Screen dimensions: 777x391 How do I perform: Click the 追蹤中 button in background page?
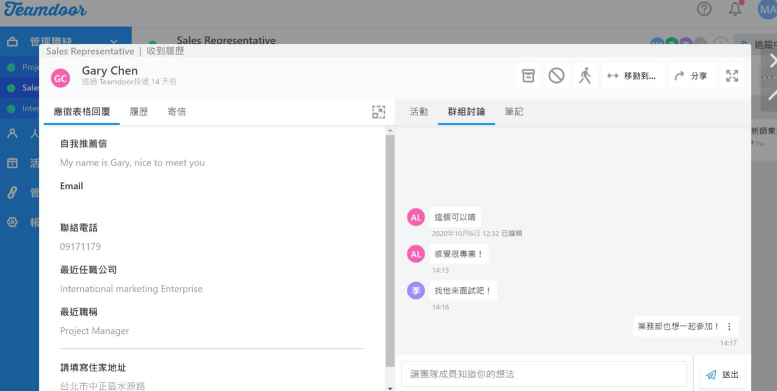[x=757, y=44]
